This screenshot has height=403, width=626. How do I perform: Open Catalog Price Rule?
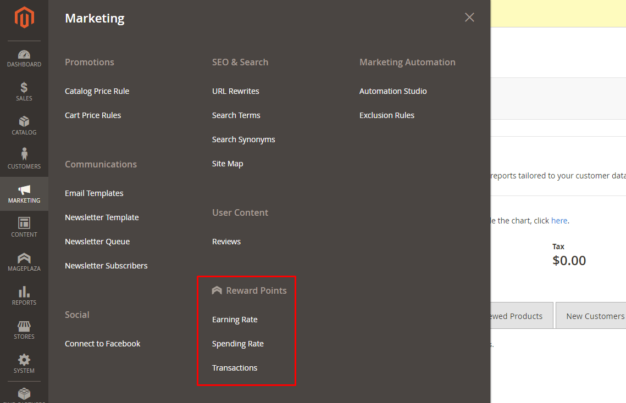tap(97, 91)
